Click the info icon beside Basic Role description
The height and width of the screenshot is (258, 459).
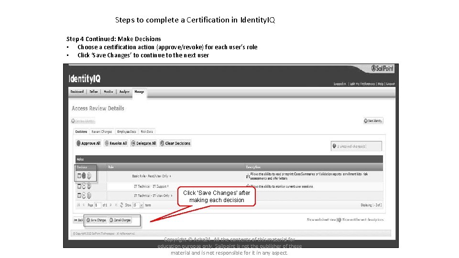pyautogui.click(x=248, y=176)
